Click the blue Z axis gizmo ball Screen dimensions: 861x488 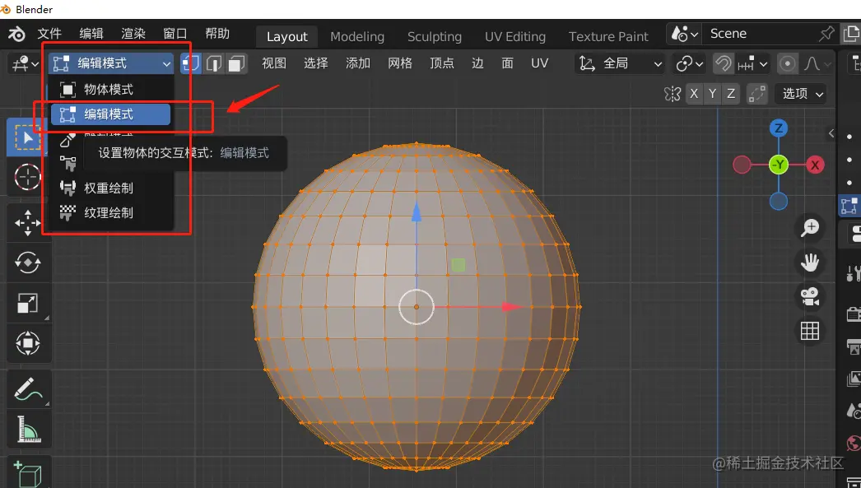coord(778,128)
